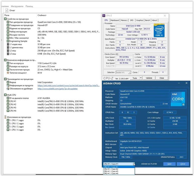Open the aida64.com driver updates link
Screen dimensions: 194x176
coord(58,89)
